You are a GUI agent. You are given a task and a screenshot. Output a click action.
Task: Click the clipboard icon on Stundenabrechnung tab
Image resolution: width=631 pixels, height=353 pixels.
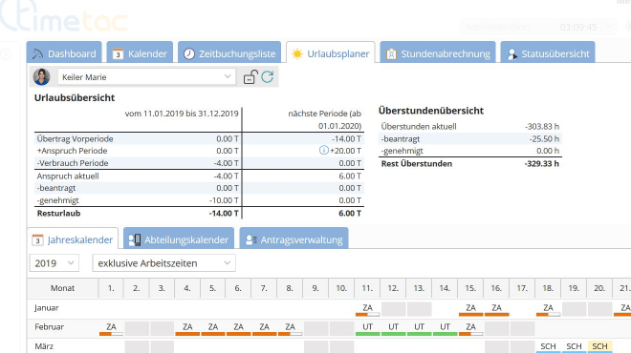click(391, 53)
